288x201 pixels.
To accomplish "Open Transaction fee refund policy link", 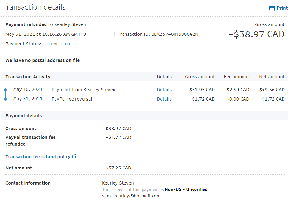I will tap(38, 157).
